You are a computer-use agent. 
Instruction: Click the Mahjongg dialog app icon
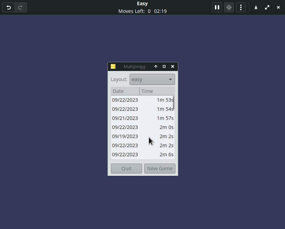[x=113, y=66]
